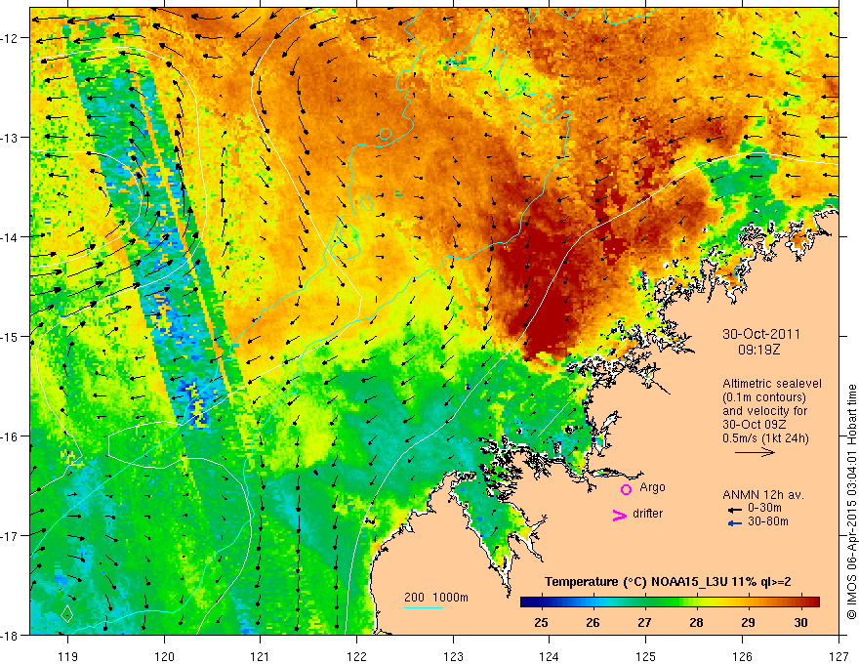859x664 pixels.
Task: Click the dark red end of the color bar
Action: point(813,602)
